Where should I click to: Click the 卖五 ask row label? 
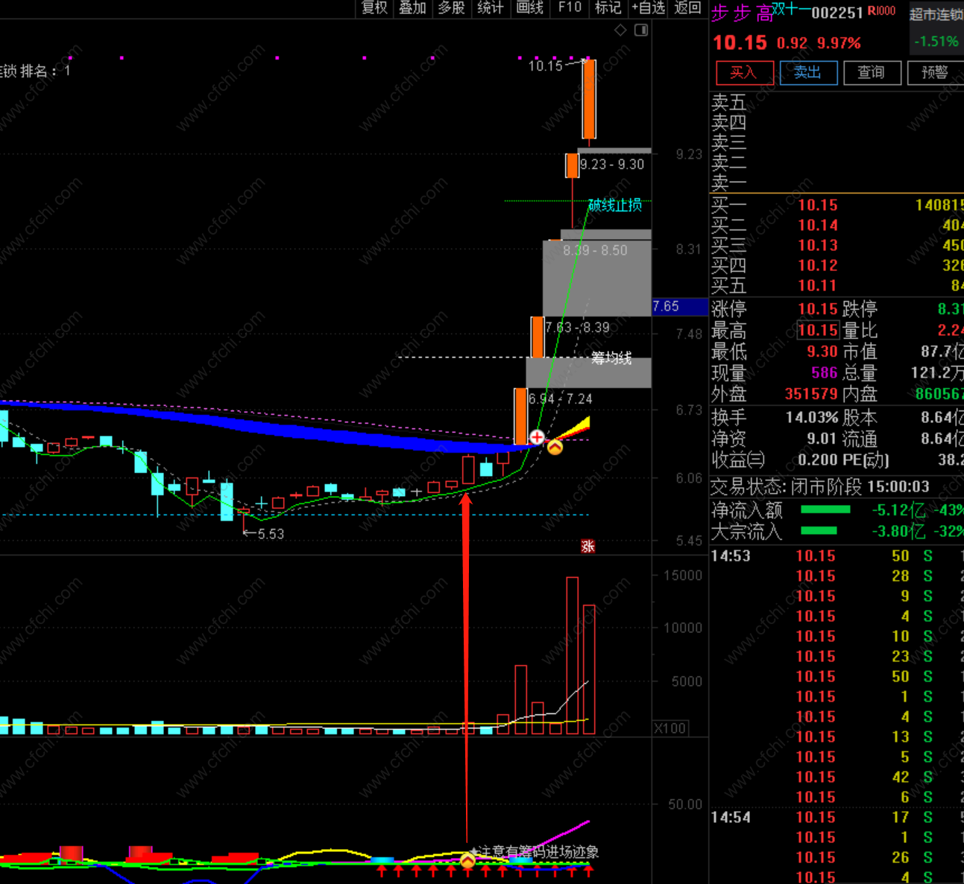point(729,102)
